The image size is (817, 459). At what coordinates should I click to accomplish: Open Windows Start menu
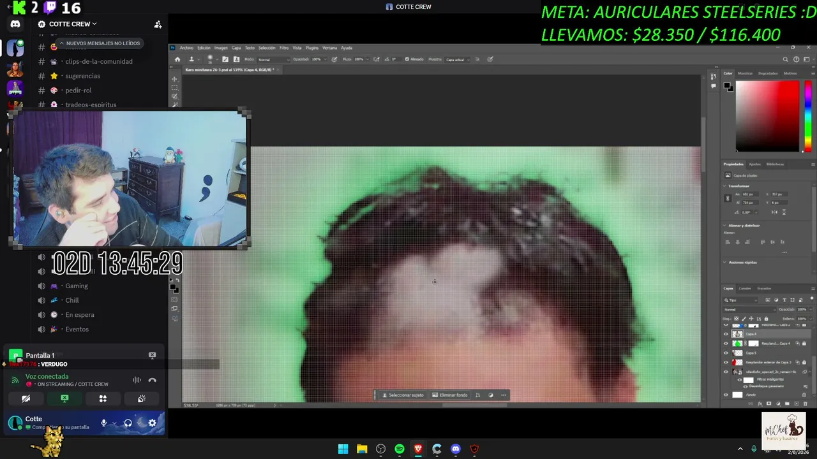pyautogui.click(x=343, y=449)
